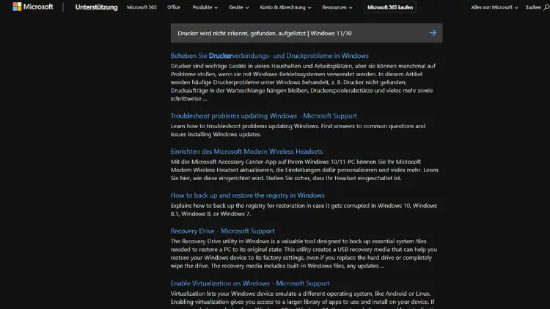Expand the Geräte dropdown menu
This screenshot has width=550, height=309.
pos(238,7)
